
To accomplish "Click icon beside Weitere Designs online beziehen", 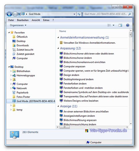I will click(61, 101).
